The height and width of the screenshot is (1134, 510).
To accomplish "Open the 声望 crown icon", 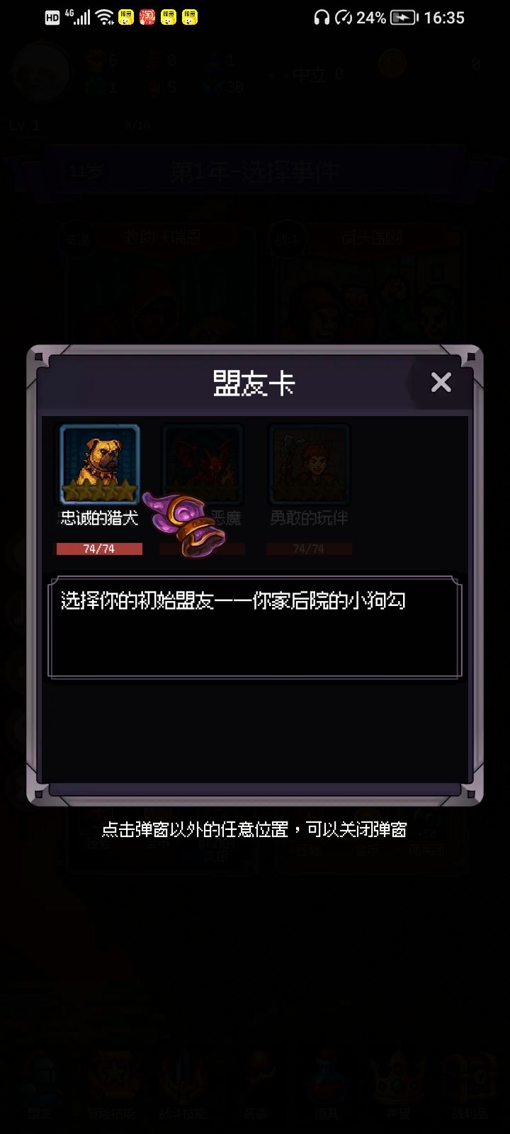I will [x=399, y=1084].
